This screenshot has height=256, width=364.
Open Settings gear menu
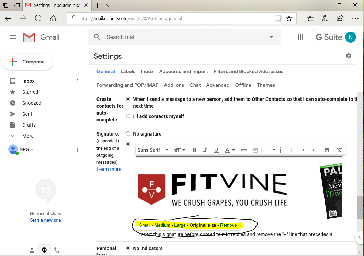349,56
